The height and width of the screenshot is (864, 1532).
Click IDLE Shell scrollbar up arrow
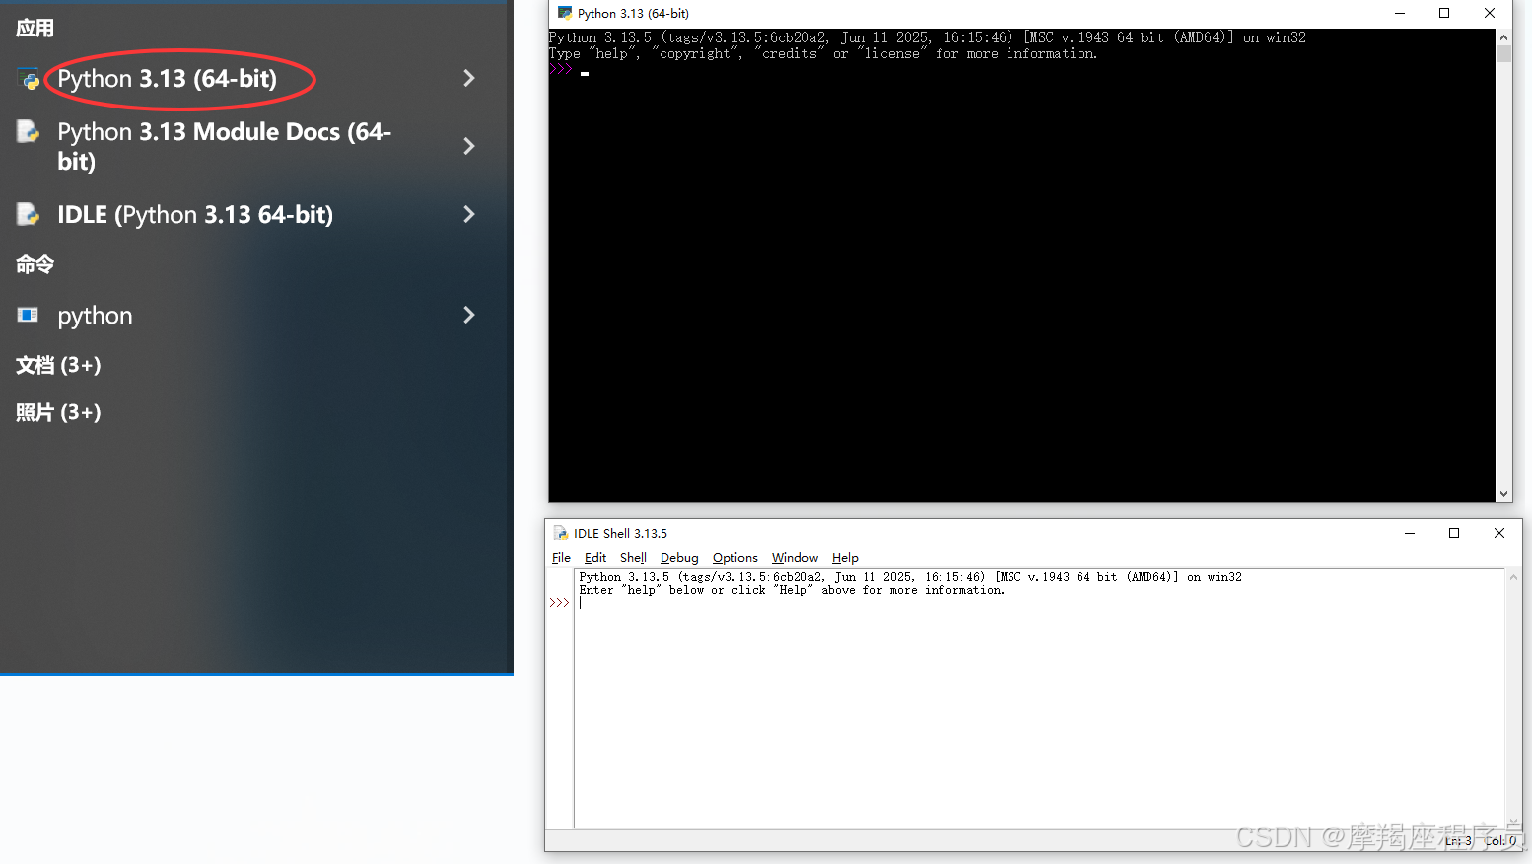tap(1513, 577)
